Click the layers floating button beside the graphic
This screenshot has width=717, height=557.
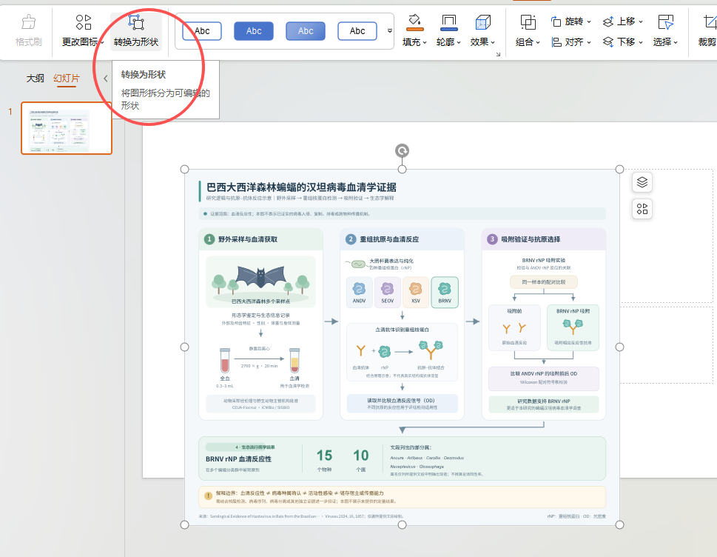click(x=642, y=182)
